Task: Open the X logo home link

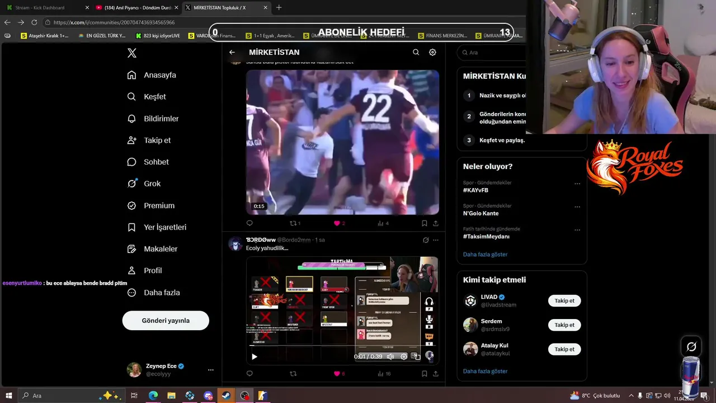Action: coord(132,53)
